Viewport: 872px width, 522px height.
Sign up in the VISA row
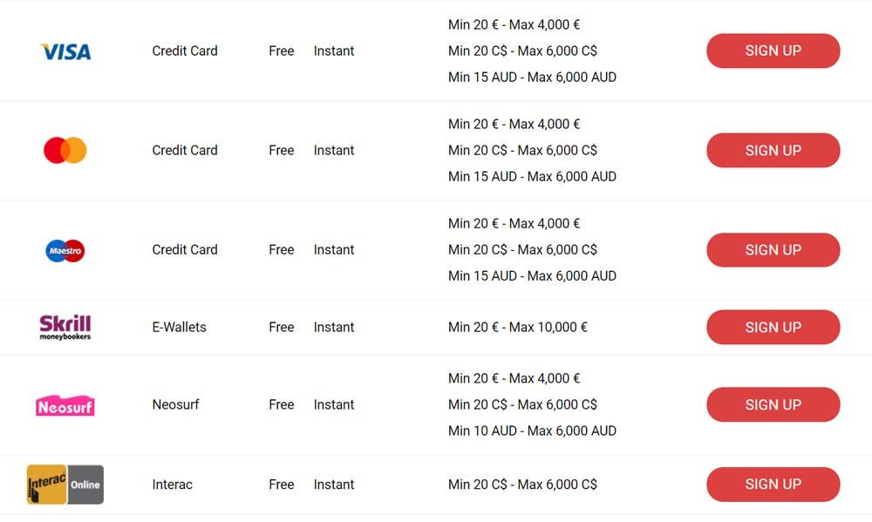(x=773, y=51)
